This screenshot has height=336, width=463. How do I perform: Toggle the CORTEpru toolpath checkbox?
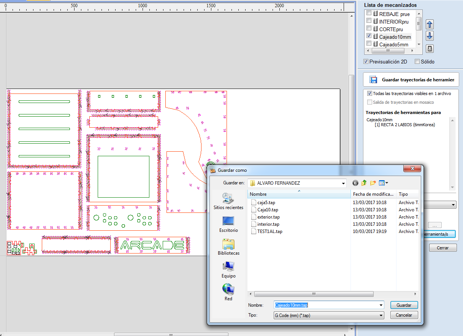tap(369, 28)
